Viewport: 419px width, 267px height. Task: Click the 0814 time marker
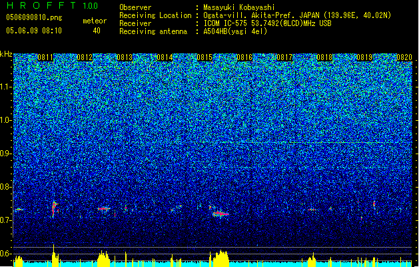point(165,57)
